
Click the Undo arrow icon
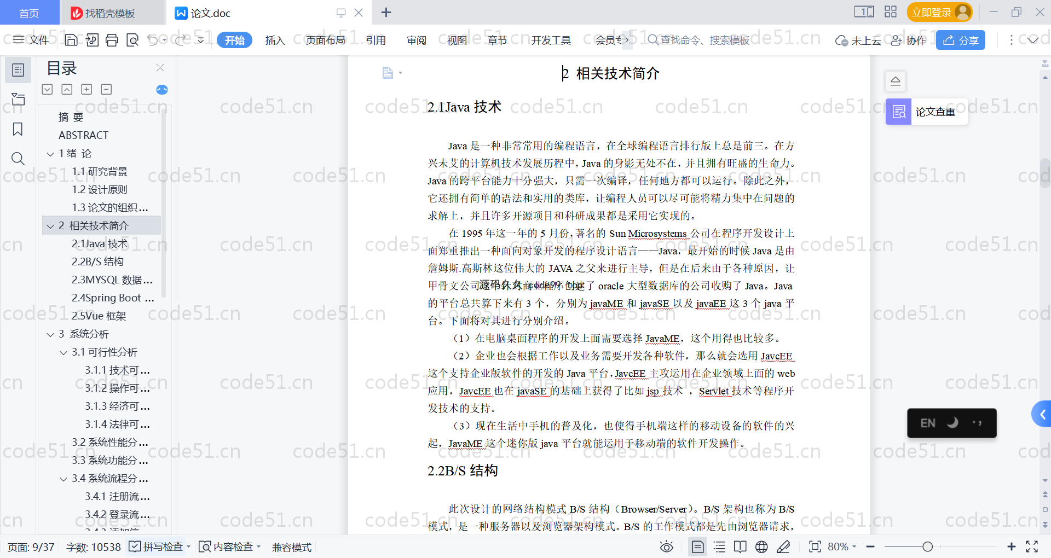coord(153,40)
